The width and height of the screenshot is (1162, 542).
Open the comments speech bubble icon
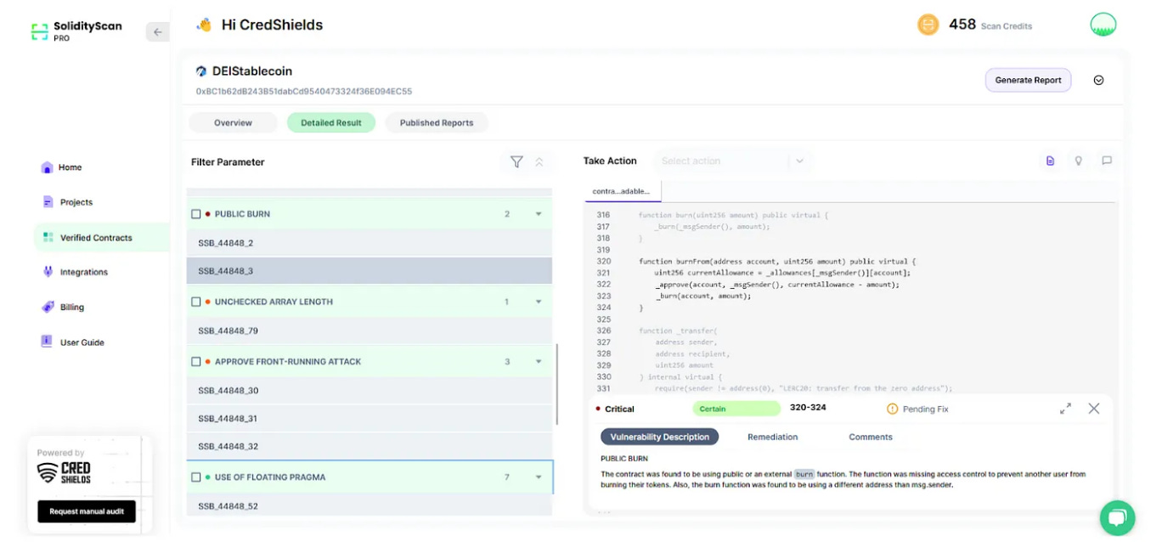(x=1107, y=161)
